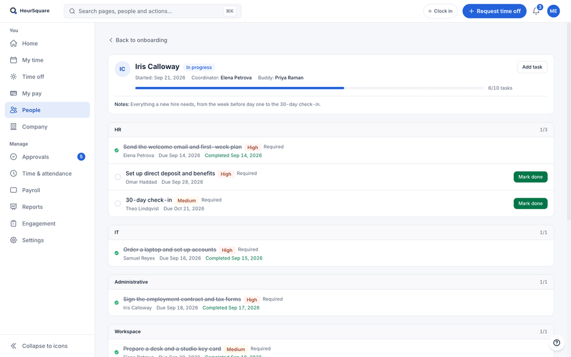Open My time in sidebar
Screen dimensions: 571x357
[x=48, y=60]
